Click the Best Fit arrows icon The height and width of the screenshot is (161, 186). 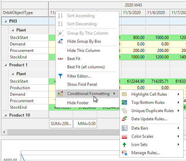click(60, 59)
